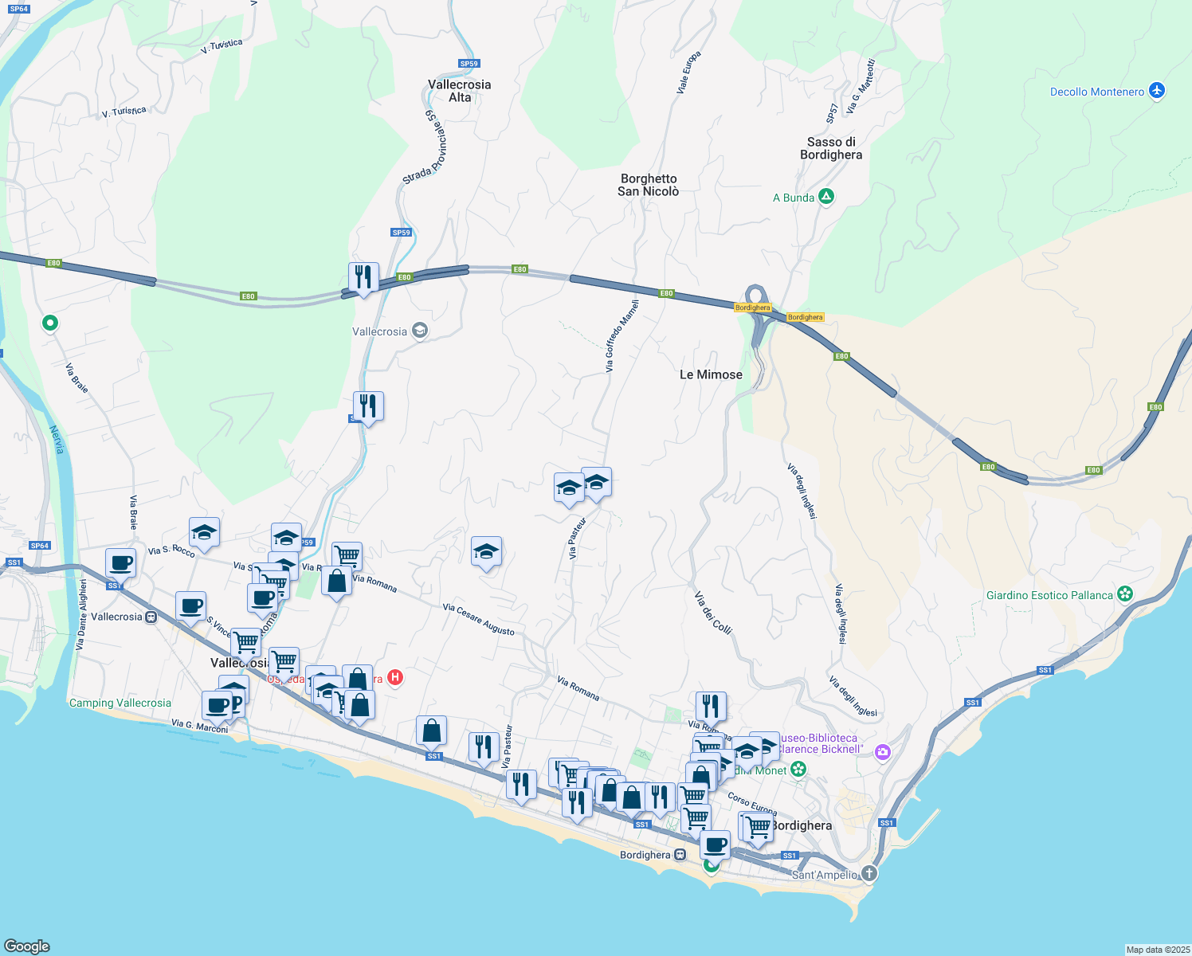Open the cafe marker beside the SS1 shield at left
This screenshot has height=956, width=1192.
[x=120, y=564]
